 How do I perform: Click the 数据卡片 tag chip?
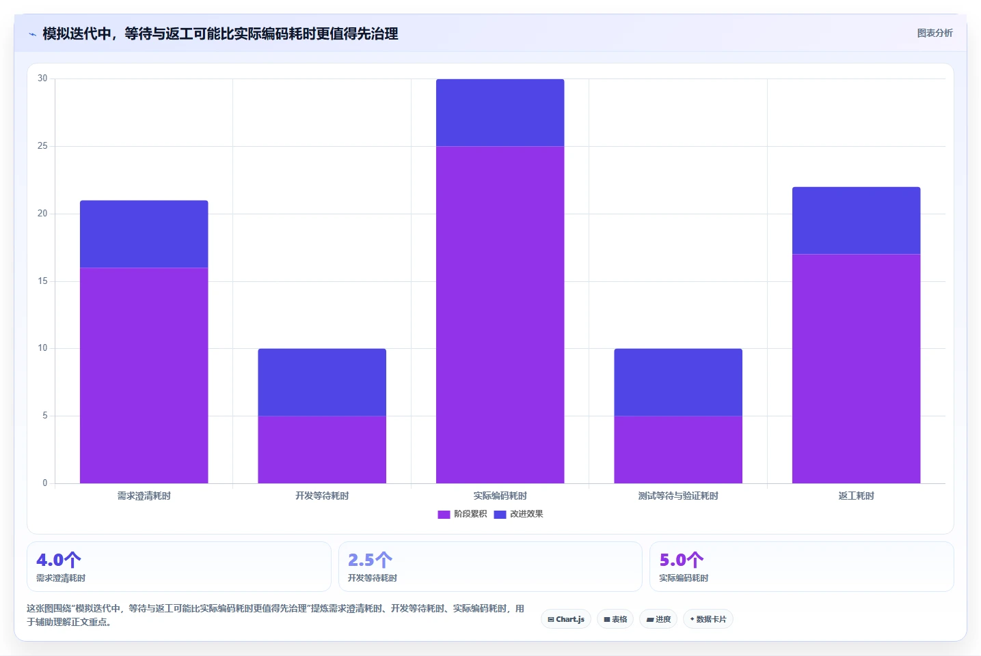[x=708, y=619]
